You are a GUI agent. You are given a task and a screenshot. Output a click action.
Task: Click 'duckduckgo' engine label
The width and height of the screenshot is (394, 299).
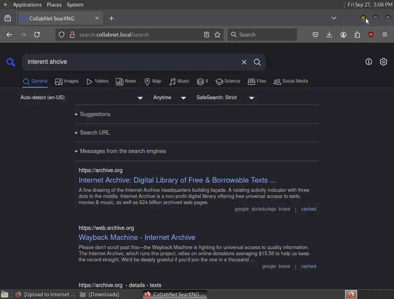pos(264,209)
